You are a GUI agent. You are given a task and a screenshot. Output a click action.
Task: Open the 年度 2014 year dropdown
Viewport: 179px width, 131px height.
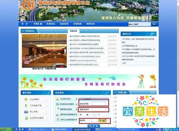coord(96,115)
